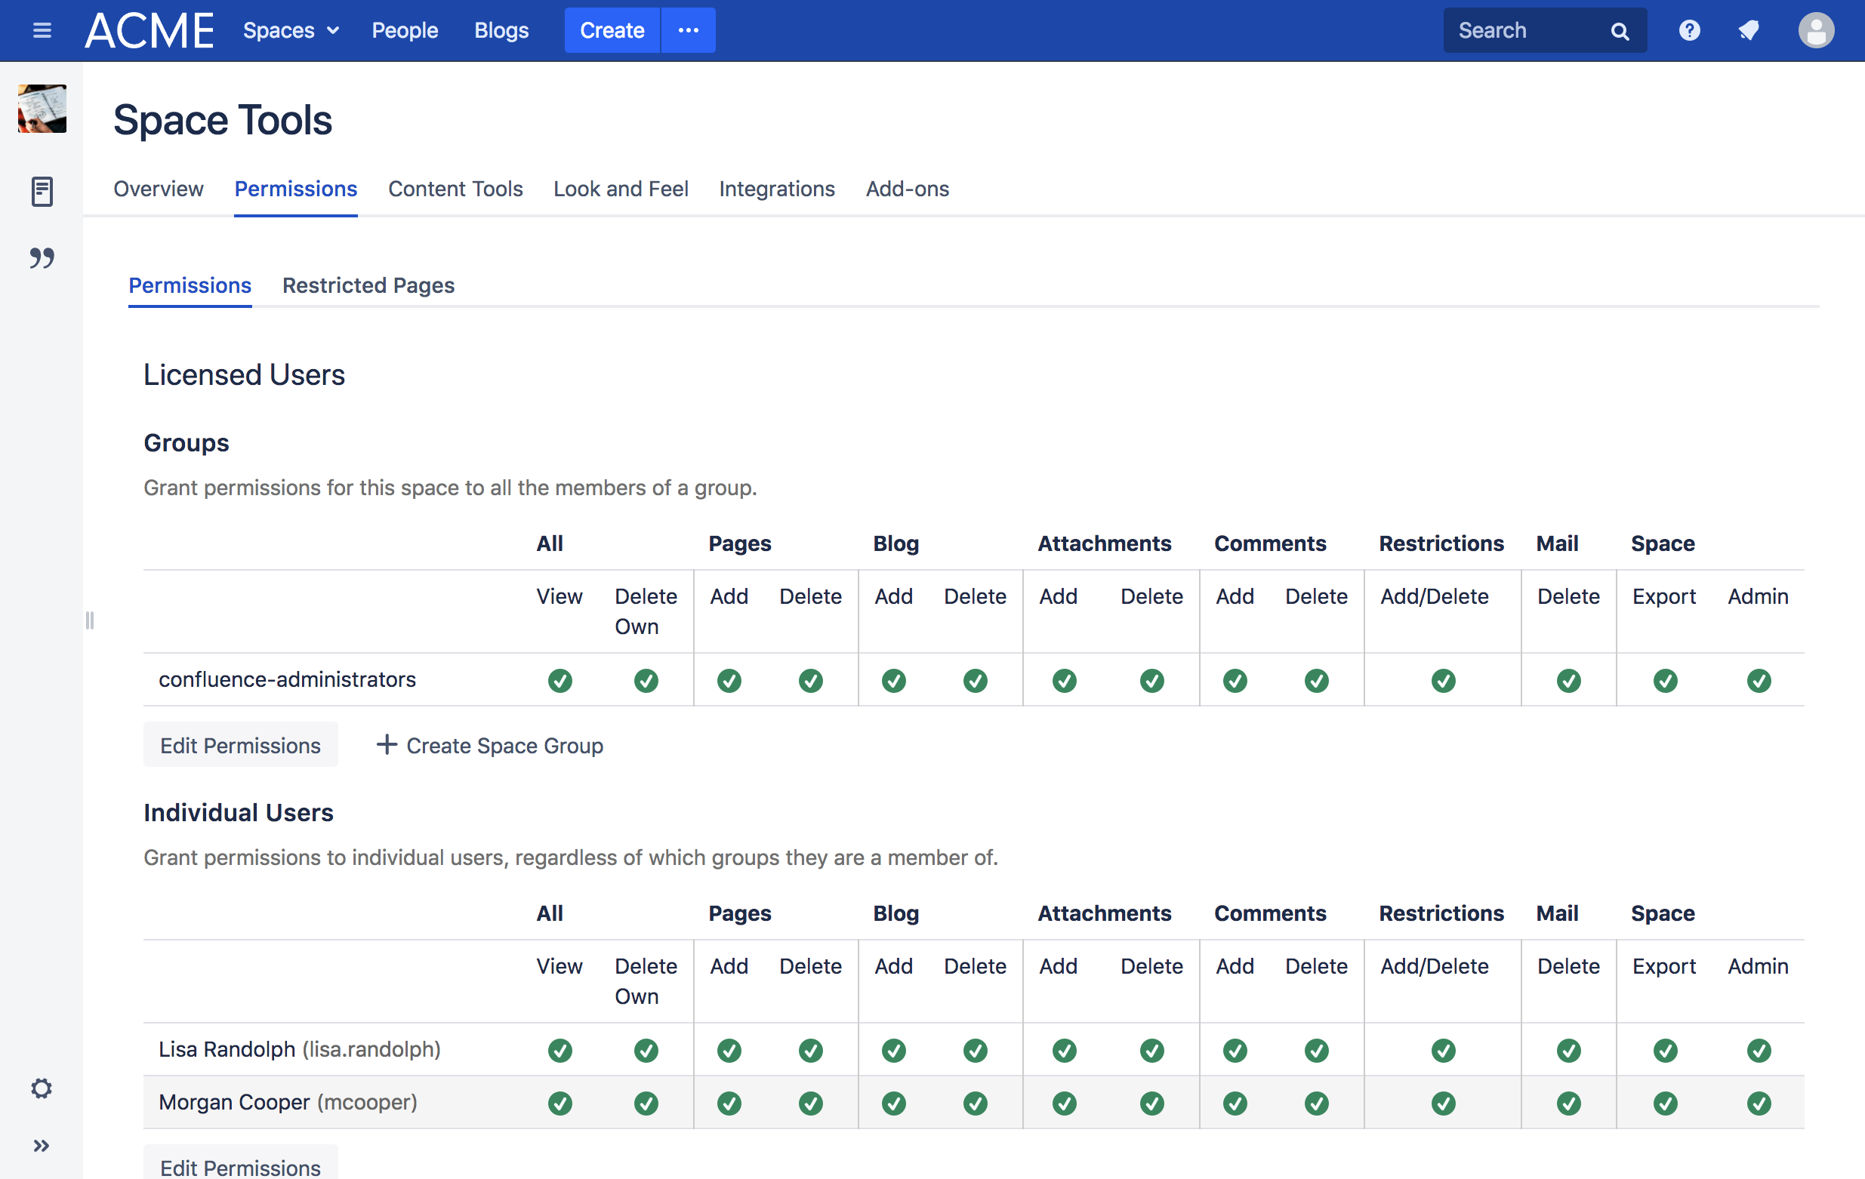
Task: Expand the Spaces dropdown menu
Action: (291, 30)
